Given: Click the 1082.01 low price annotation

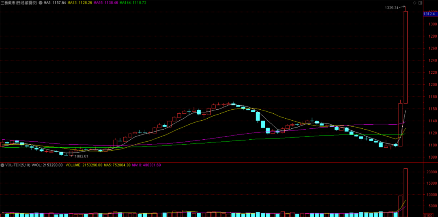Looking at the screenshot, I should point(80,156).
